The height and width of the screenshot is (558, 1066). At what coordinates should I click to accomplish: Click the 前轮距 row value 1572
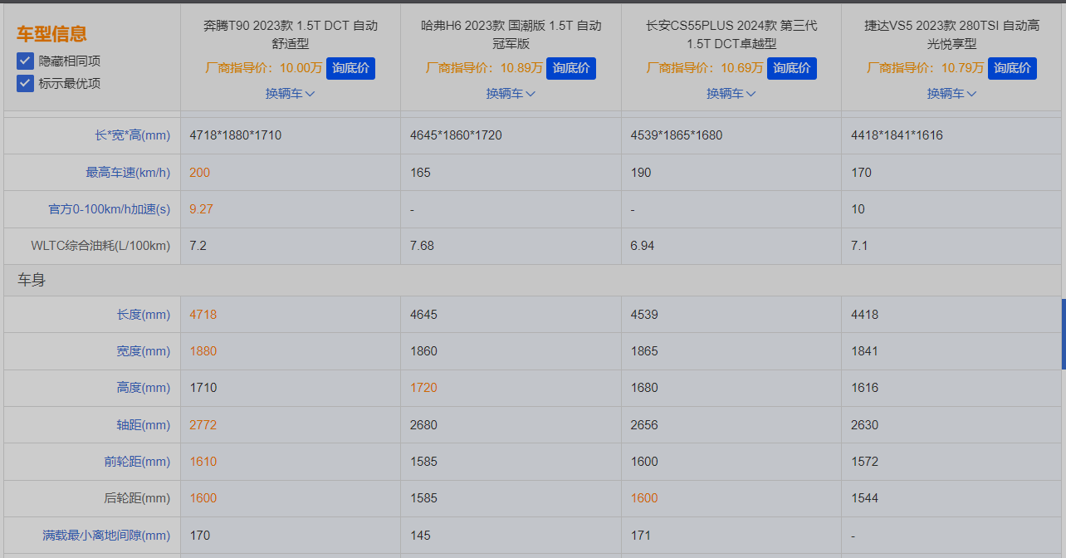[864, 462]
